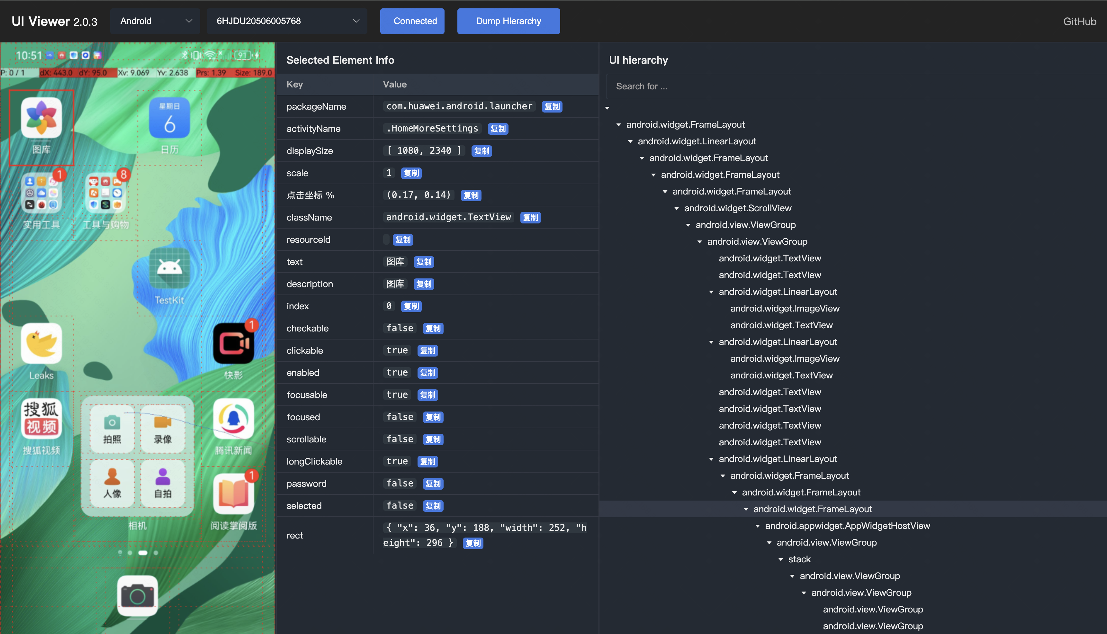Click the dock Camera icon at the bottom

(x=138, y=595)
